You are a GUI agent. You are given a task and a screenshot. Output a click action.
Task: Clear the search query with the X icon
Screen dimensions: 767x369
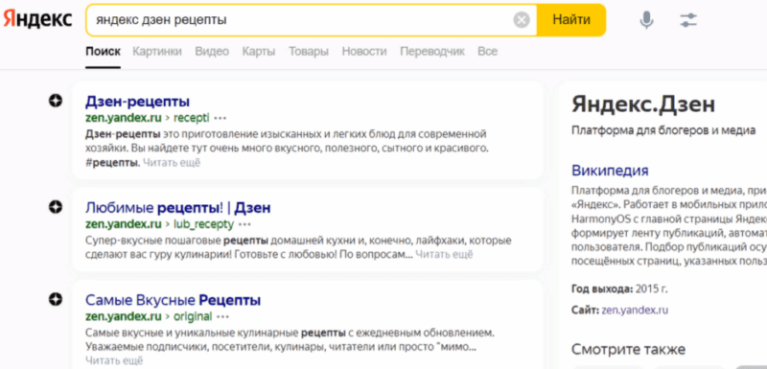tap(522, 20)
